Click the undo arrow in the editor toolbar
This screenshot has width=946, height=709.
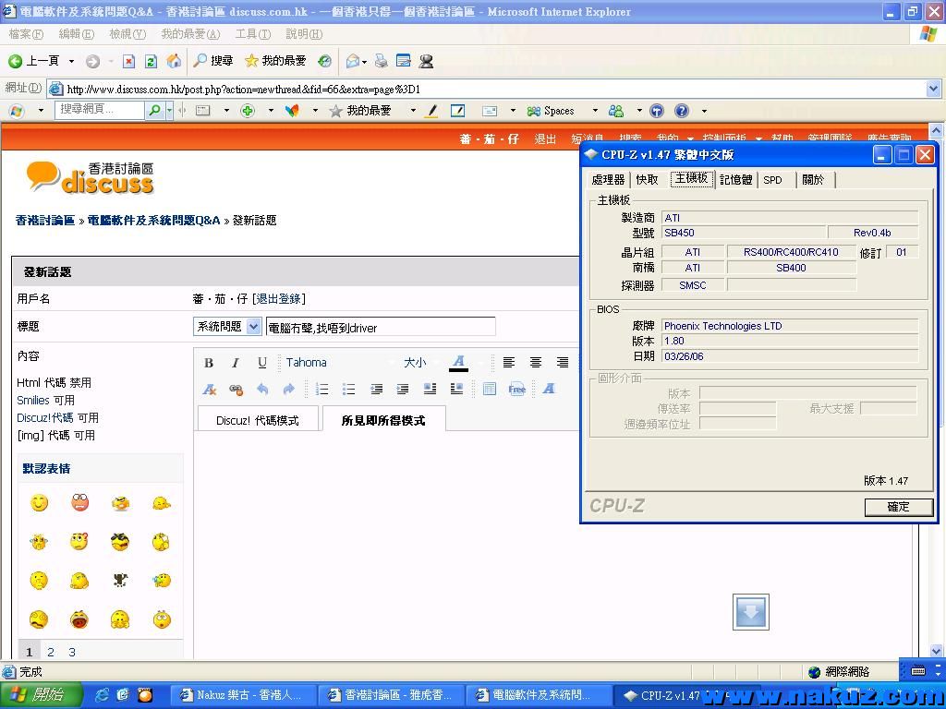point(262,390)
